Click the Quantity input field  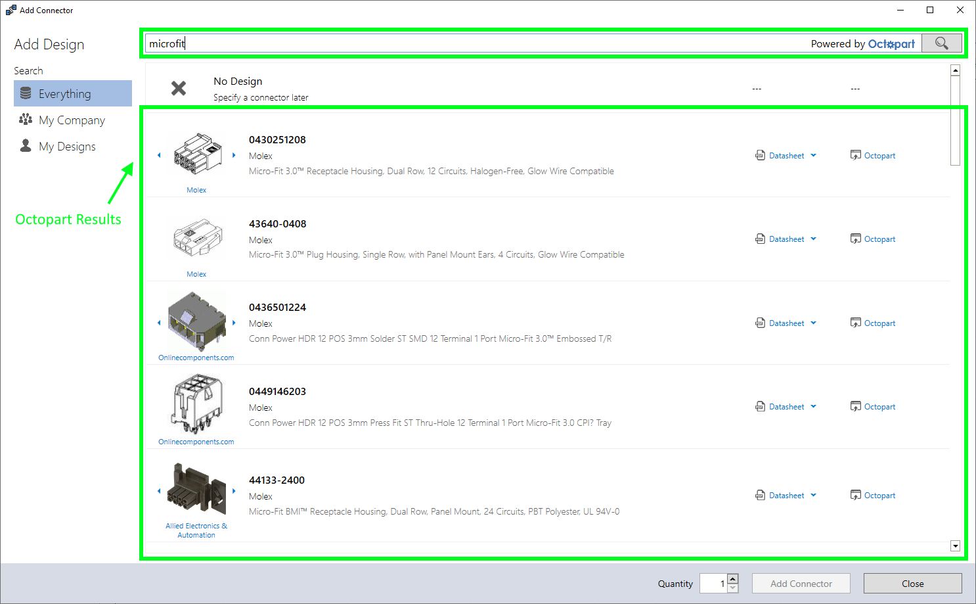(713, 584)
